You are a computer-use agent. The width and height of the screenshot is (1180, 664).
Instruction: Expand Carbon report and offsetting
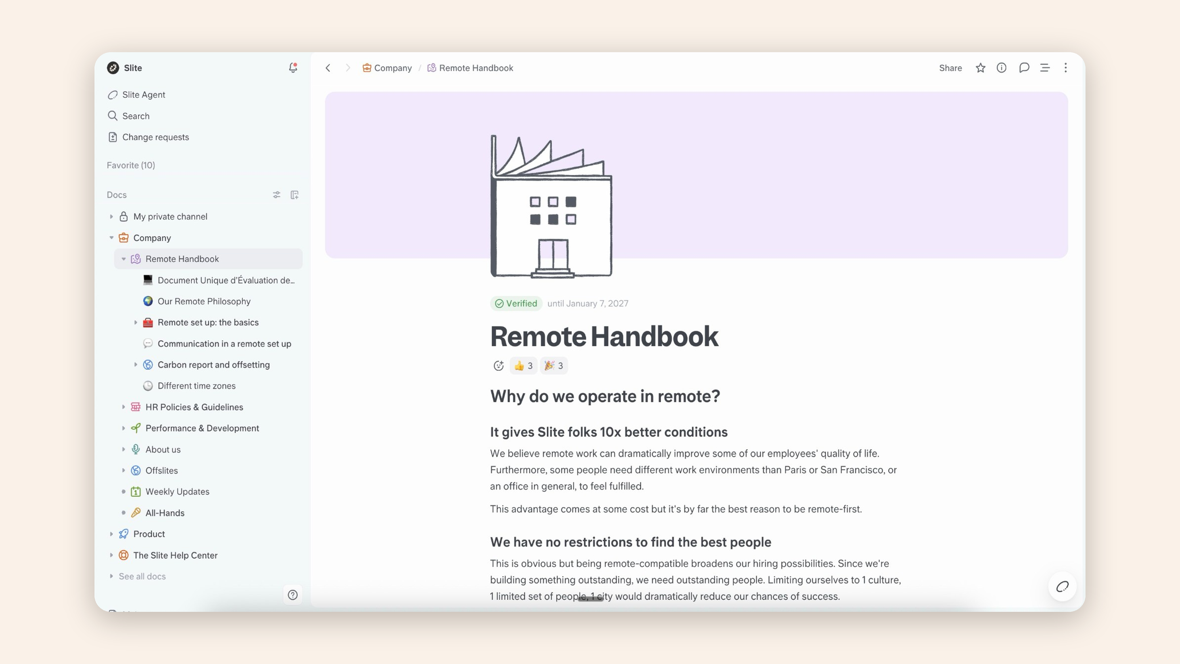(136, 365)
